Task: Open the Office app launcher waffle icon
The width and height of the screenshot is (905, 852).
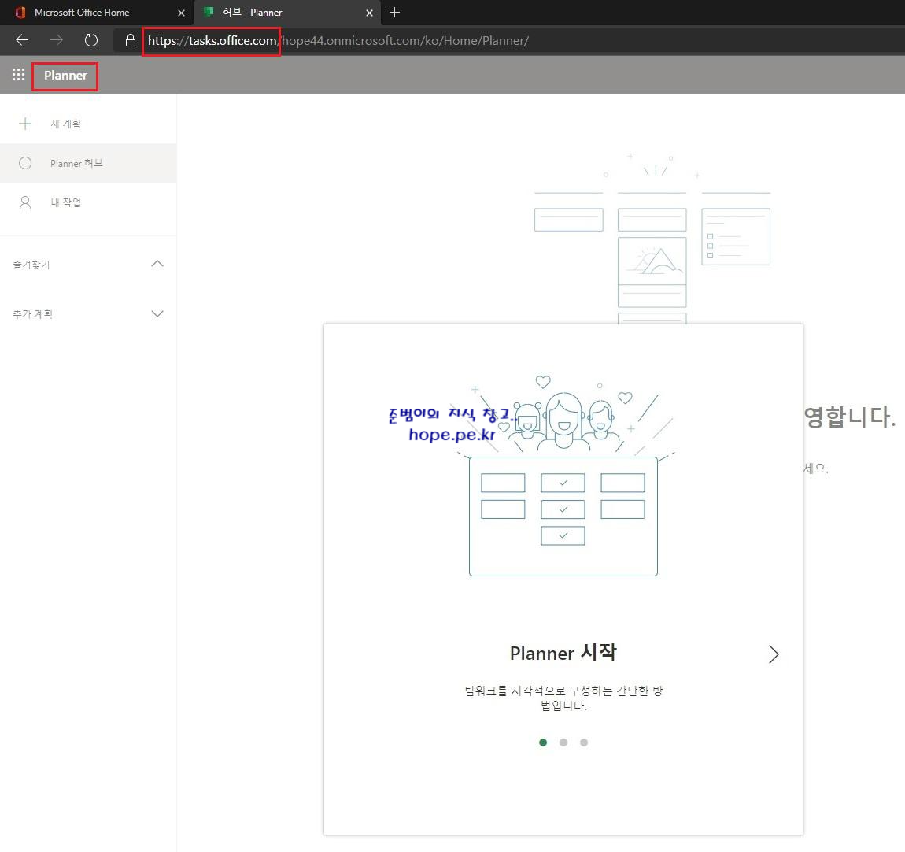Action: pyautogui.click(x=18, y=75)
